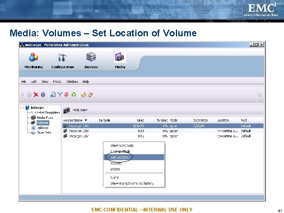The height and width of the screenshot is (213, 284).
Task: Click the red target toolbar icon
Action: point(67,95)
